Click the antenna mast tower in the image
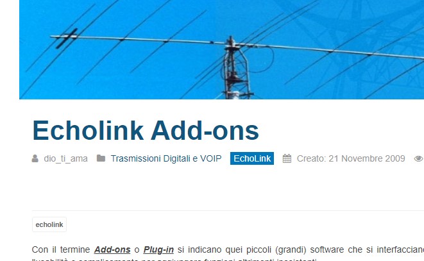This screenshot has width=424, height=261. [237, 71]
